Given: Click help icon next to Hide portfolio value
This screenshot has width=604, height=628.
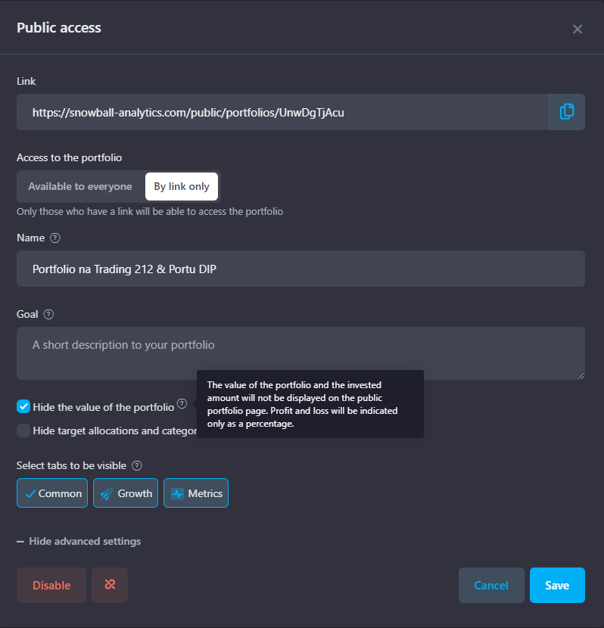Looking at the screenshot, I should pos(182,404).
